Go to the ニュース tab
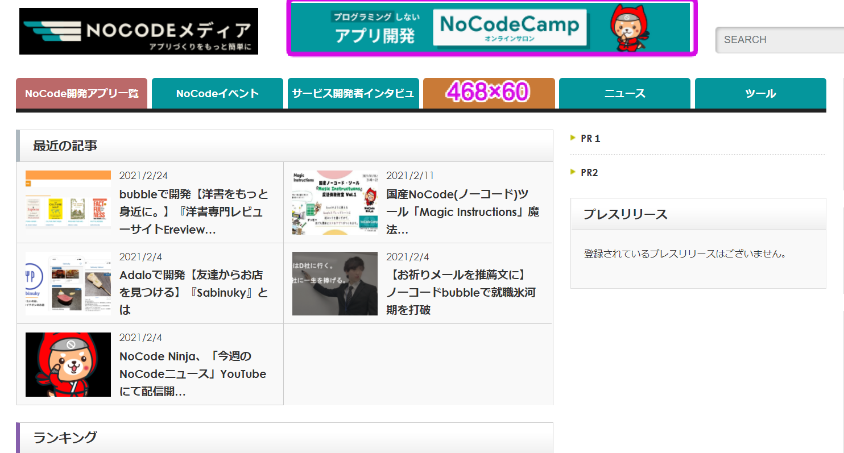 pyautogui.click(x=624, y=93)
